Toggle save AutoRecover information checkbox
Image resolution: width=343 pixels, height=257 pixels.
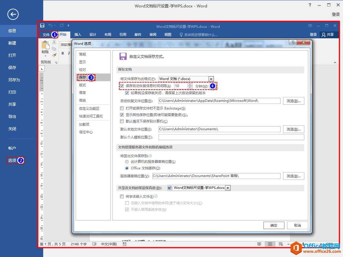[122, 86]
